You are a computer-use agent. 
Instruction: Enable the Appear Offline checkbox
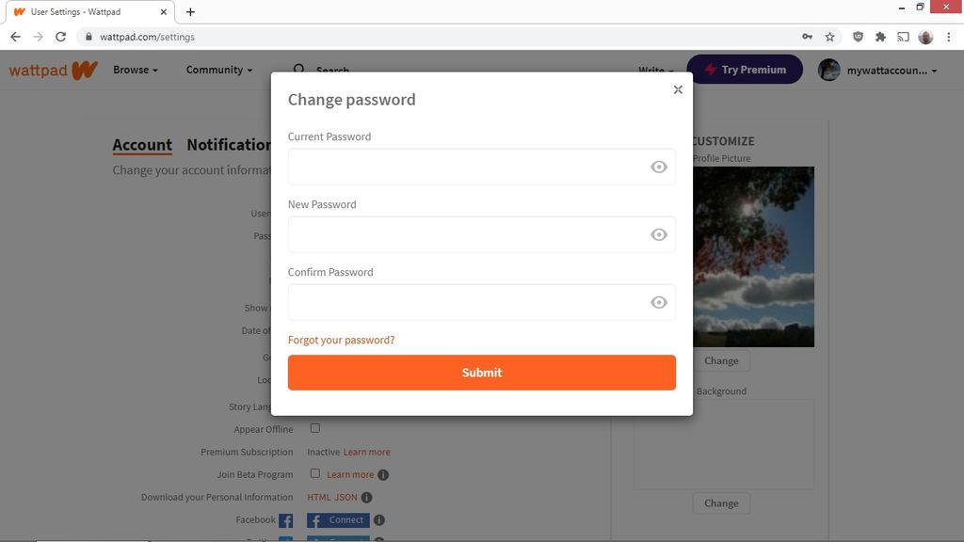pyautogui.click(x=315, y=428)
